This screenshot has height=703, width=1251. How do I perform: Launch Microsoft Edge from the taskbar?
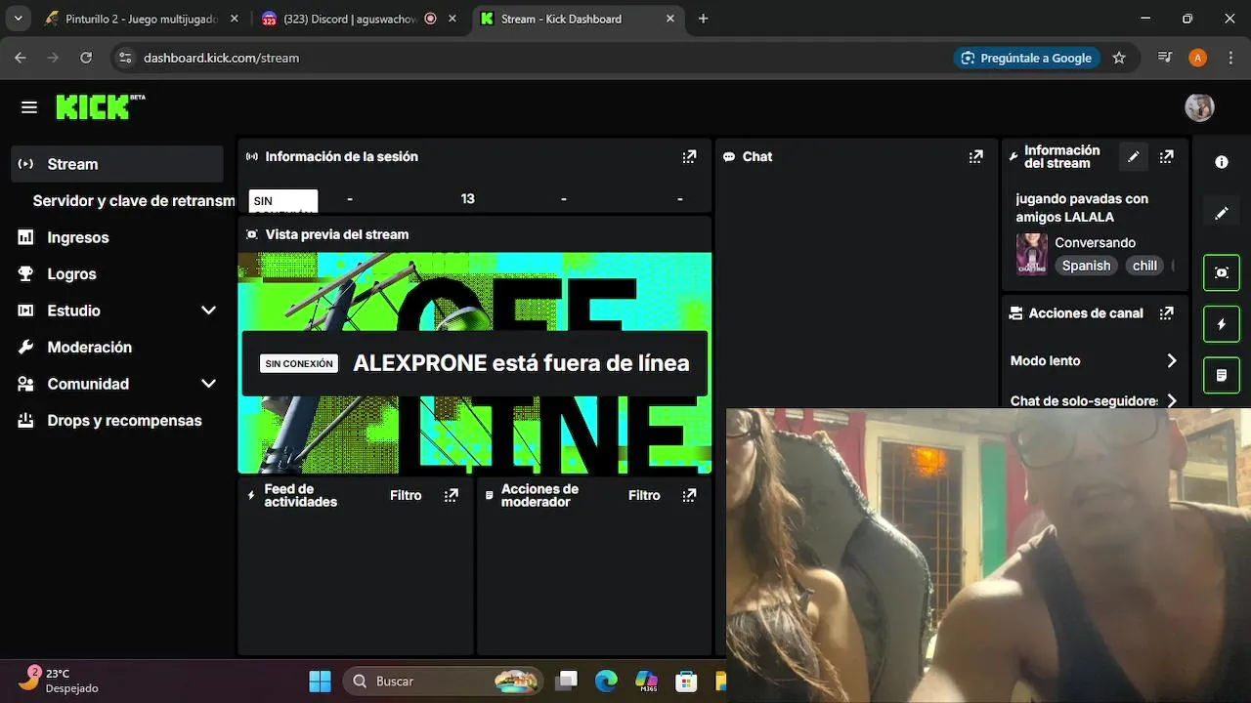coord(607,681)
